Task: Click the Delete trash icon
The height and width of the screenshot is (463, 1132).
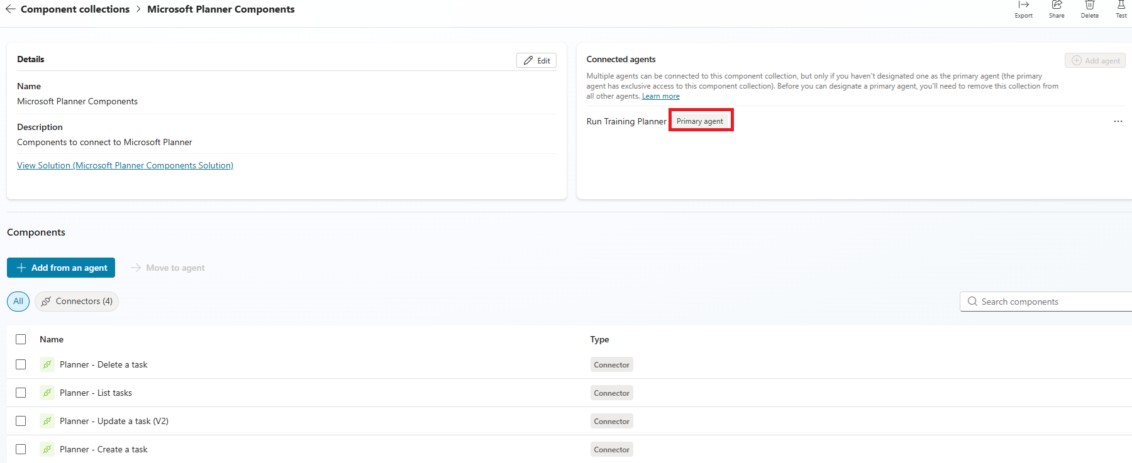Action: click(1090, 6)
